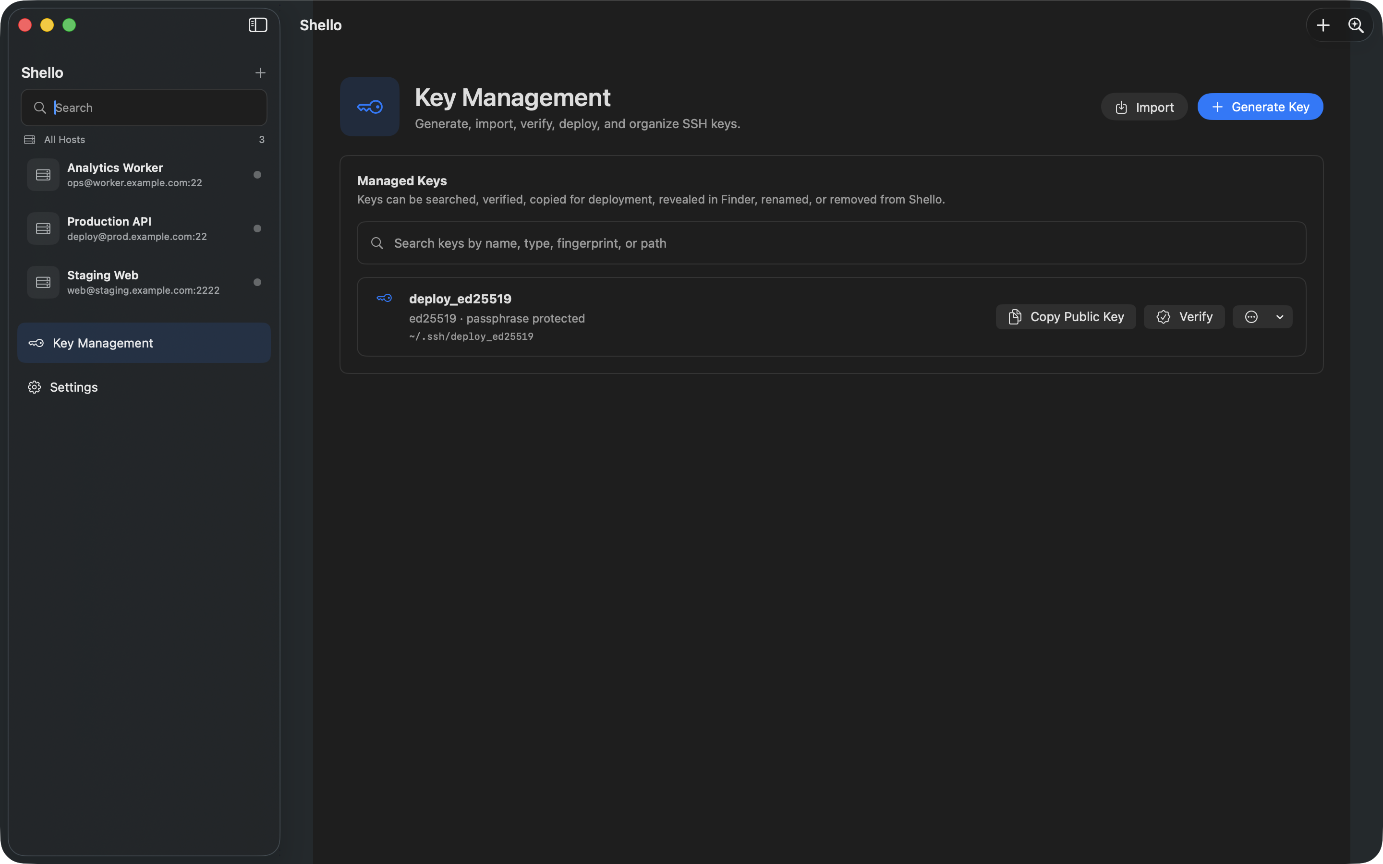Click the magnifier icon in the sidebar search
Viewport: 1383px width, 864px height.
pyautogui.click(x=39, y=108)
